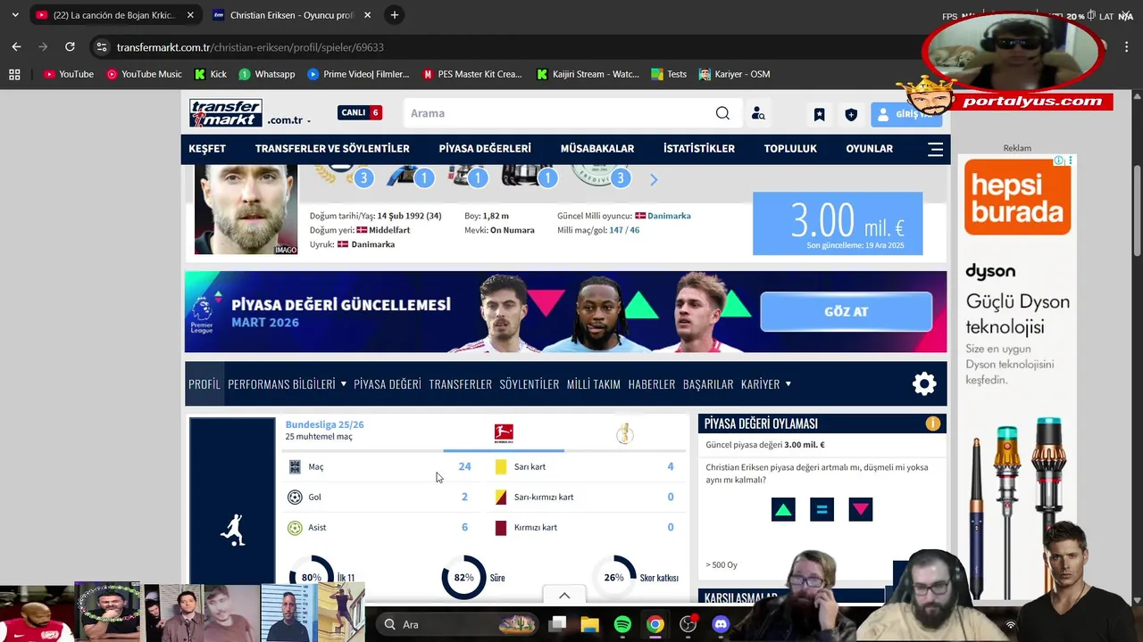The image size is (1143, 642).
Task: Click the site info icon in address bar
Action: [101, 46]
